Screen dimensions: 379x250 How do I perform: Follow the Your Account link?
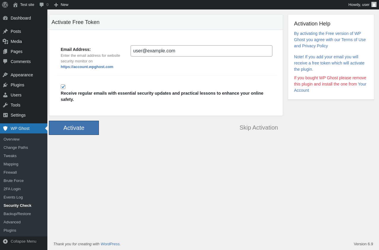pos(362,84)
